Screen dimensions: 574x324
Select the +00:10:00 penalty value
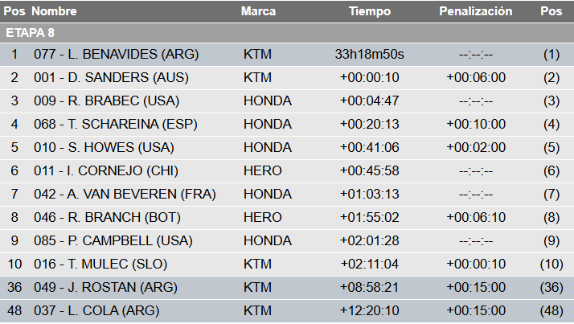click(476, 125)
